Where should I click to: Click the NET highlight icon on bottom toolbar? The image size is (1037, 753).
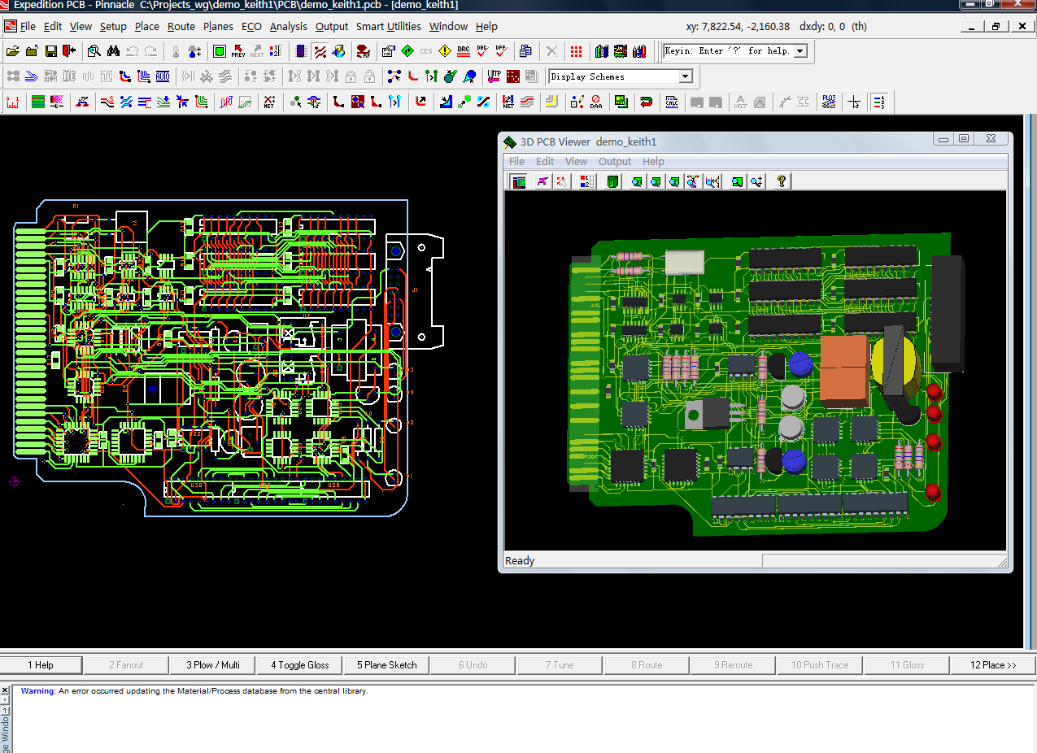point(508,102)
